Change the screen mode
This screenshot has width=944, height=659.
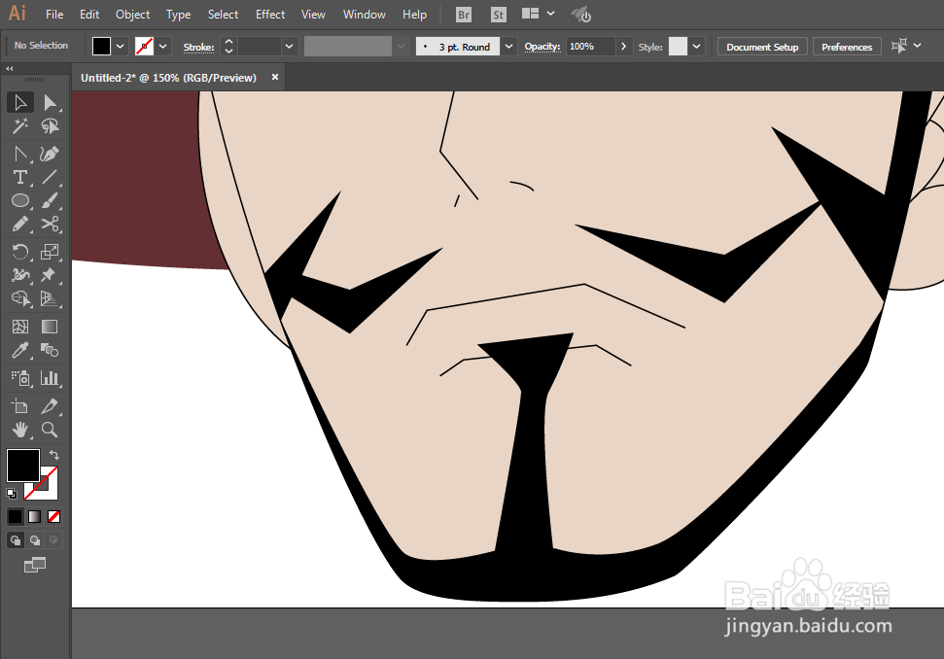tap(35, 565)
